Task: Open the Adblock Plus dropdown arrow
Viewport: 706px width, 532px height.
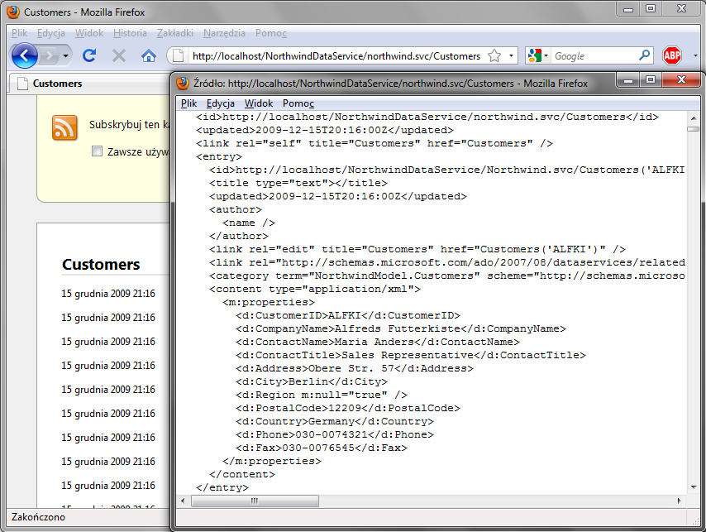Action: point(695,56)
